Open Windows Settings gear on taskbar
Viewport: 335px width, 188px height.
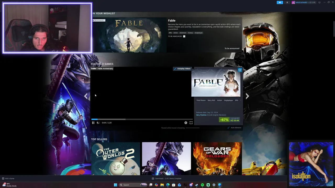click(214, 185)
